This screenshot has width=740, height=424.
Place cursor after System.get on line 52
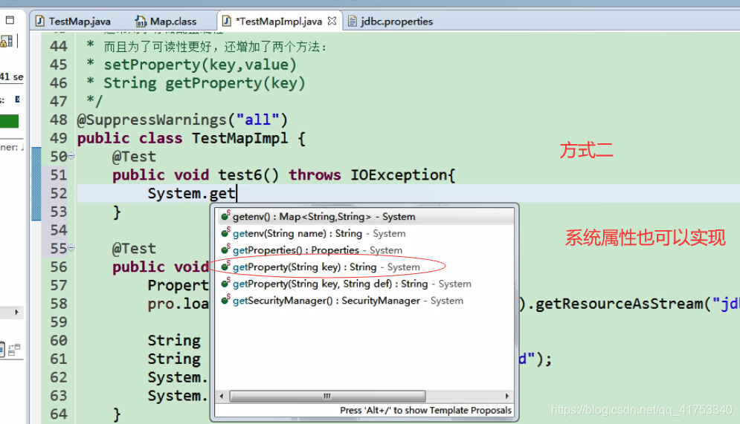coord(237,194)
